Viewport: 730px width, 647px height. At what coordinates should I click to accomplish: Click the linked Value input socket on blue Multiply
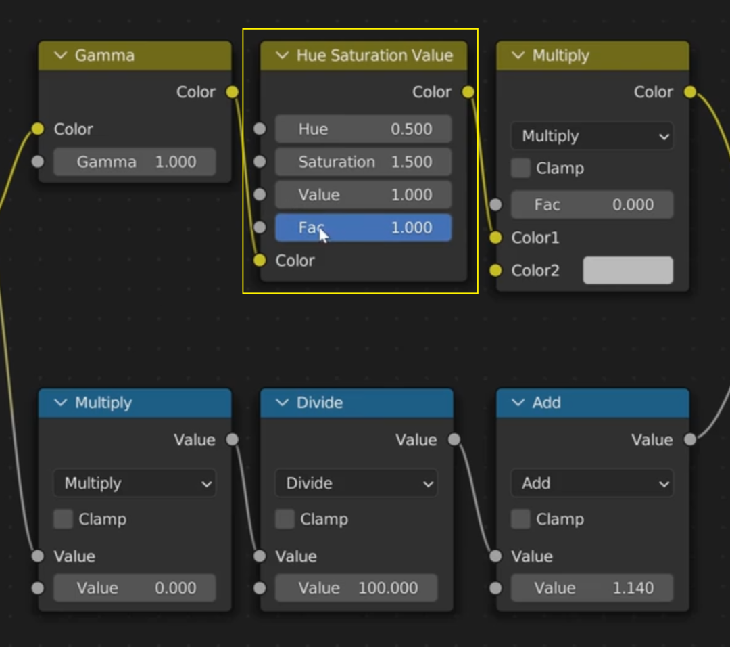38,556
